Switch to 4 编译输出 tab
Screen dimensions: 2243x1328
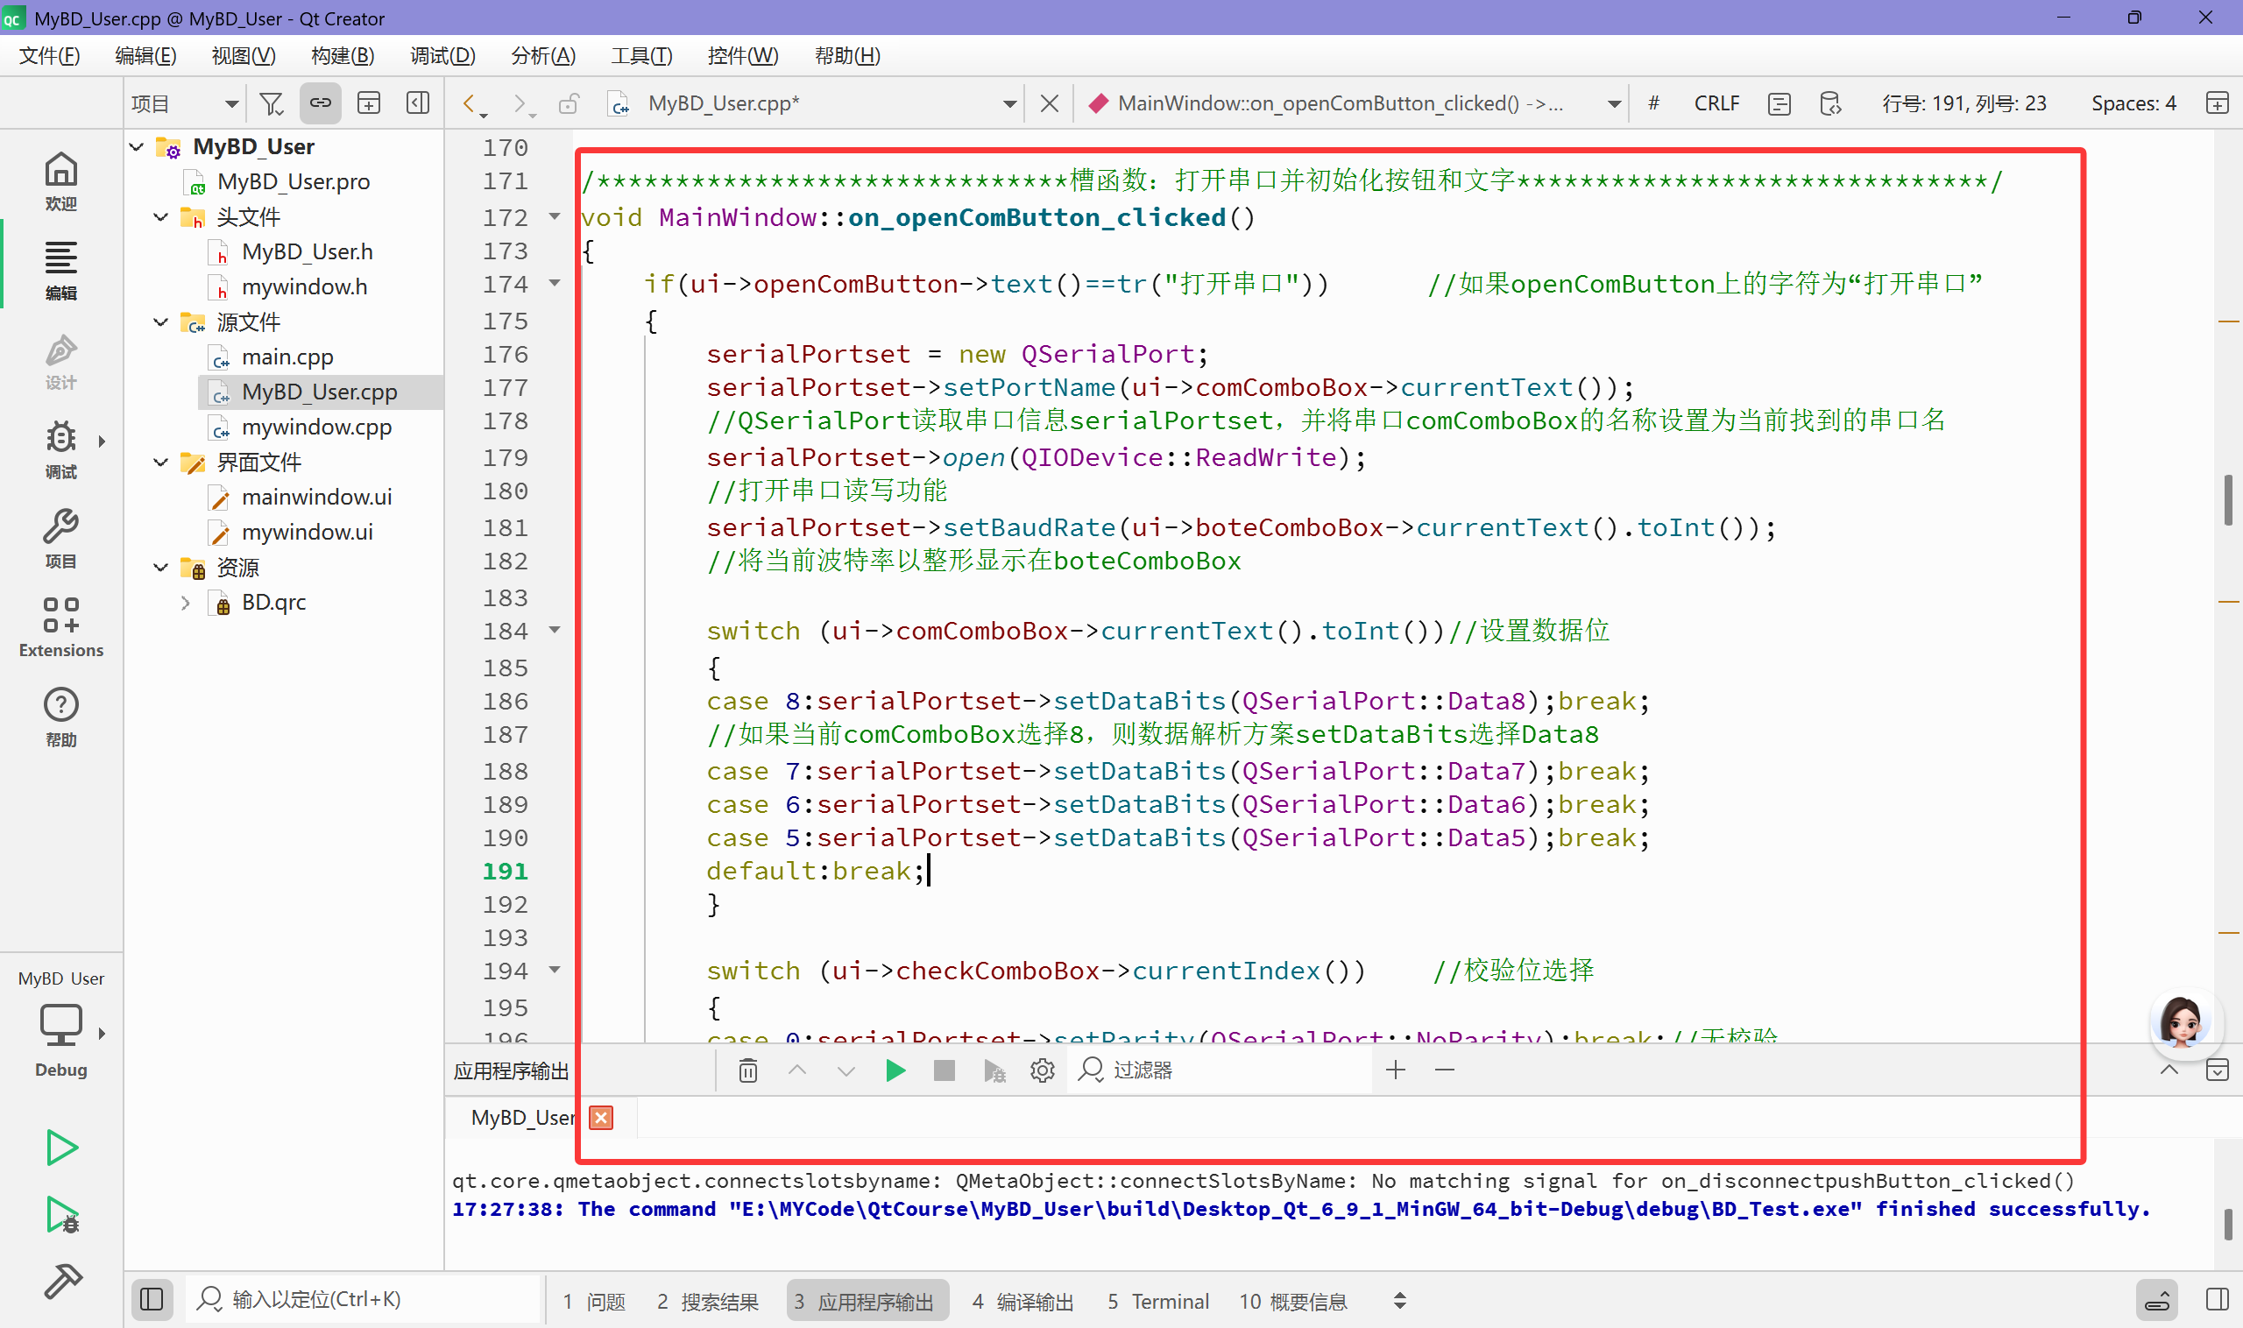1022,1301
